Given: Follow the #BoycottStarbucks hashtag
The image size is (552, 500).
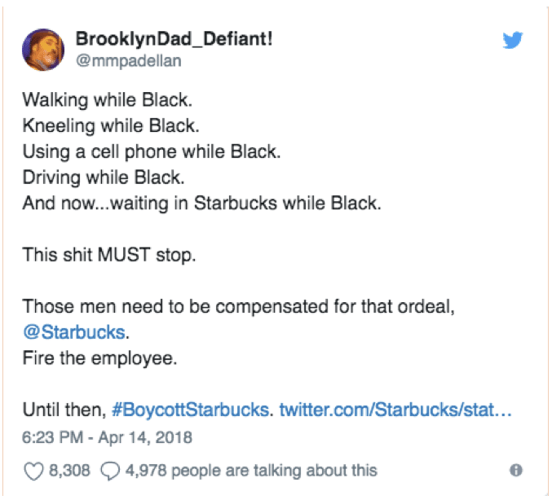Looking at the screenshot, I should click(191, 410).
